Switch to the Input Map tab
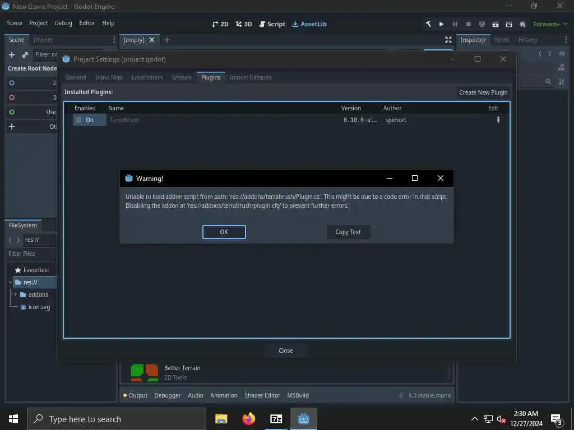The image size is (574, 430). tap(109, 77)
